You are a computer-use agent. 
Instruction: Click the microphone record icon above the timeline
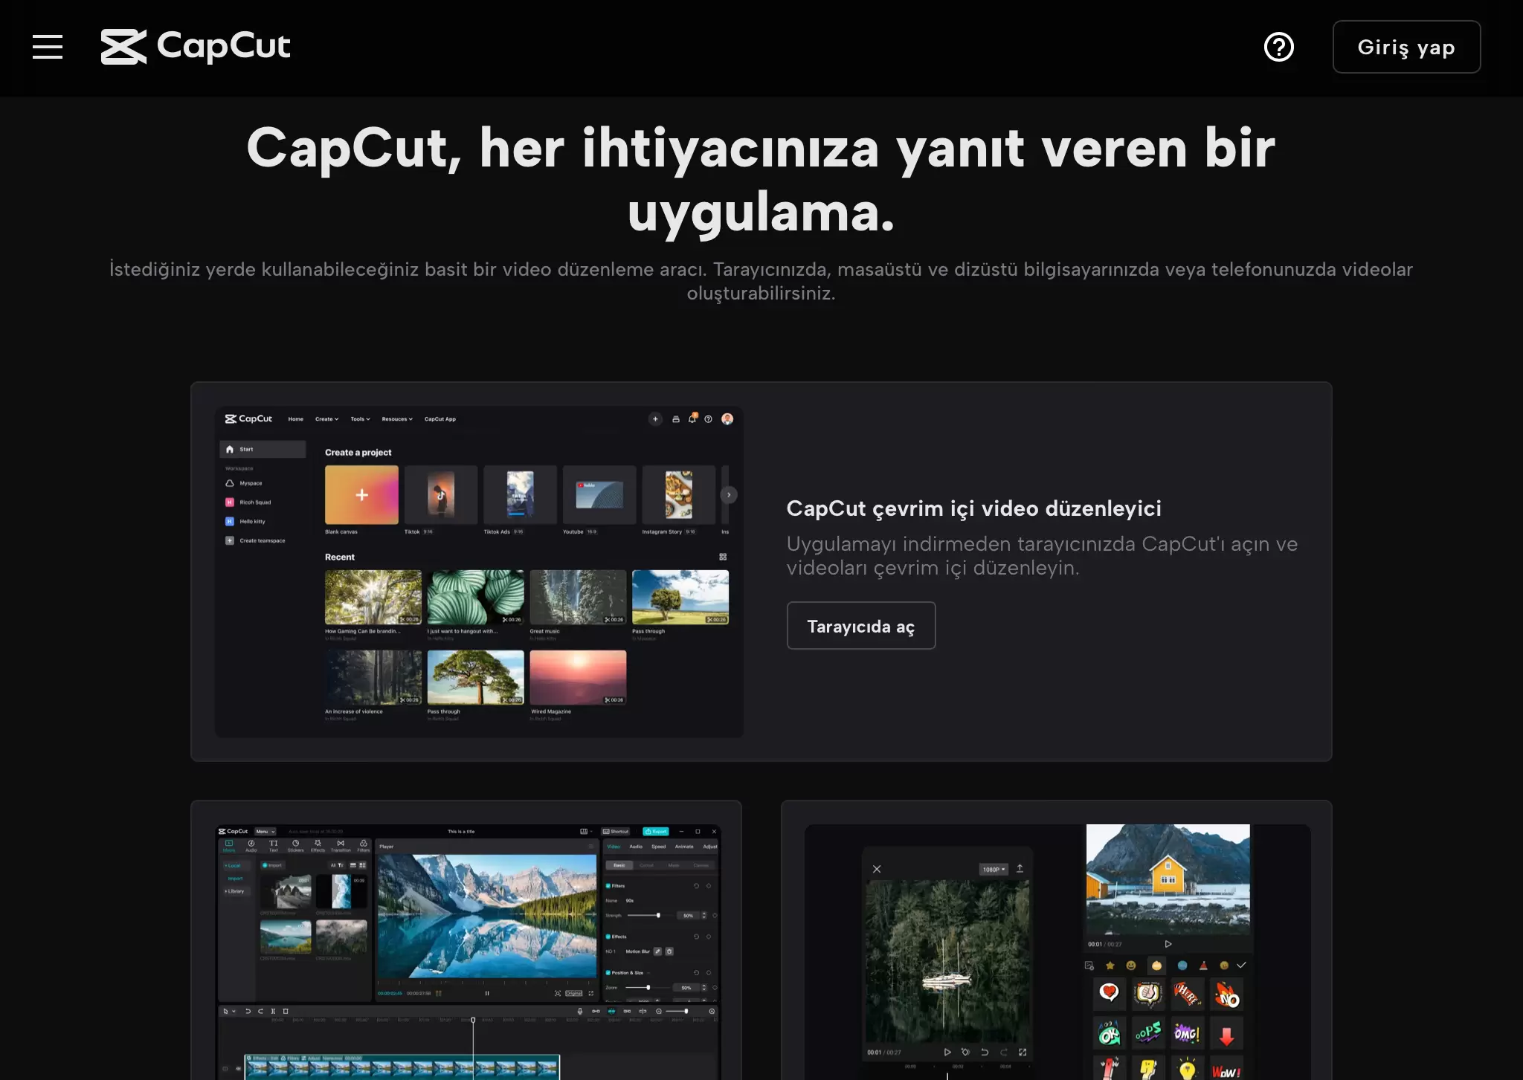pyautogui.click(x=580, y=1011)
